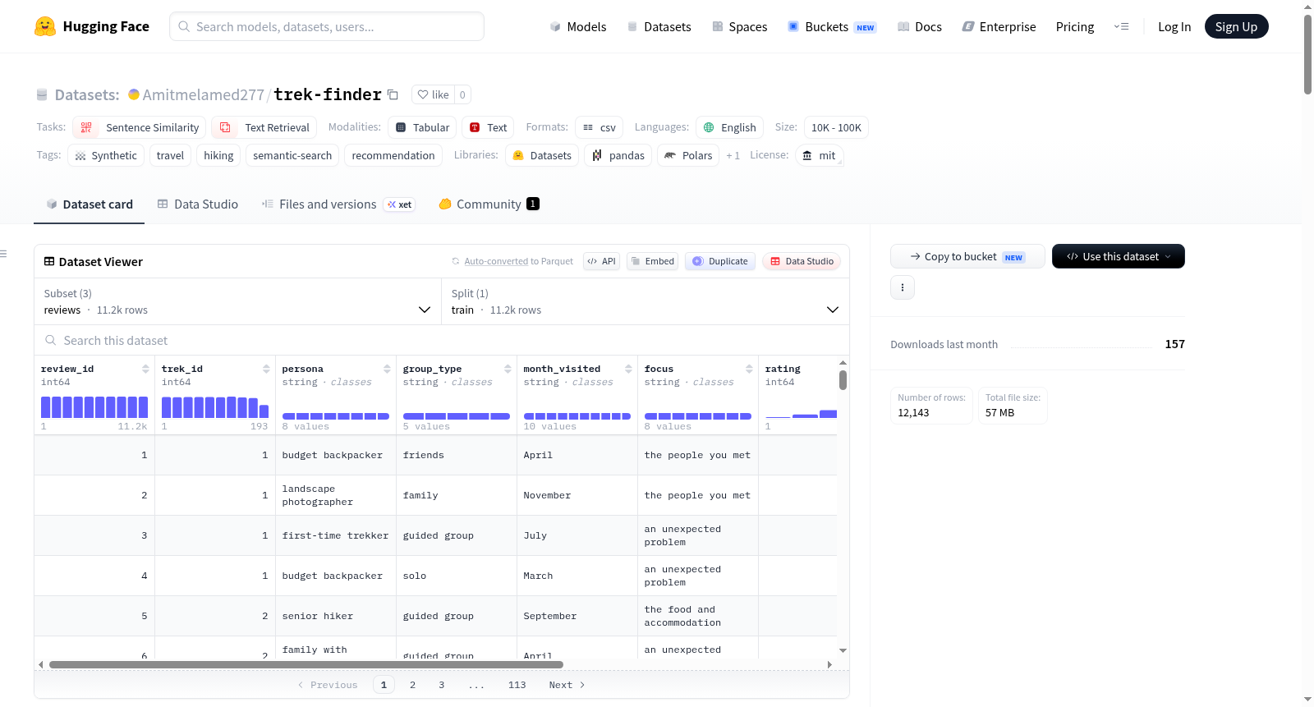Open Buckets in the top navigation

coord(832,27)
